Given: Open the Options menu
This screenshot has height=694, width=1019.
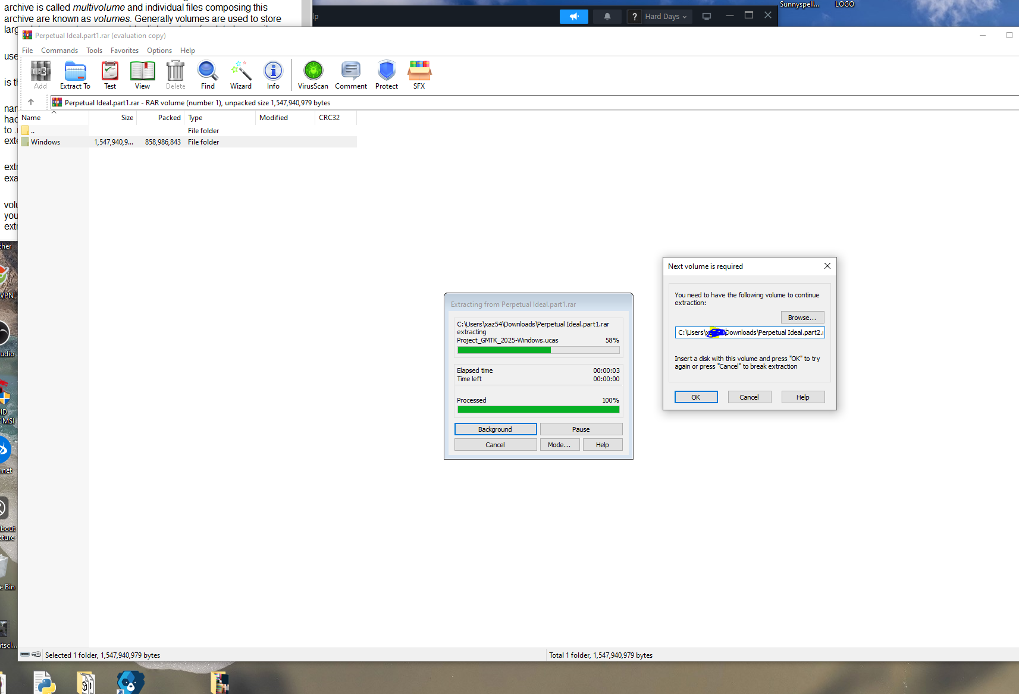Looking at the screenshot, I should click(x=159, y=51).
